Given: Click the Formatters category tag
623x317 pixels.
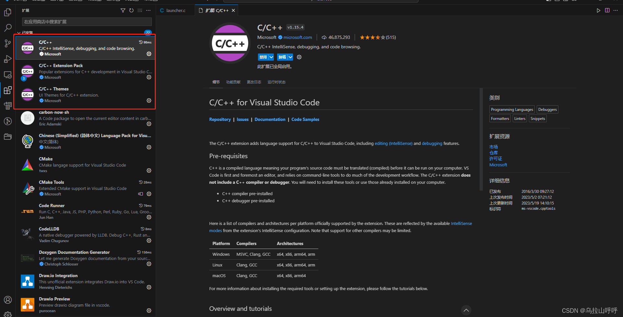Looking at the screenshot, I should (500, 119).
